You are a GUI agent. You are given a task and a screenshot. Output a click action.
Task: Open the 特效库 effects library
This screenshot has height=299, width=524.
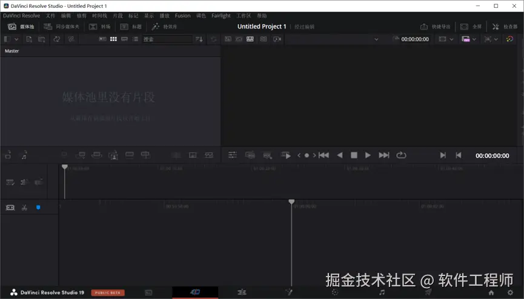164,27
